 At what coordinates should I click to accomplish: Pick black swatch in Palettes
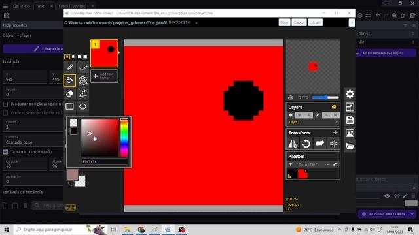tap(292, 174)
